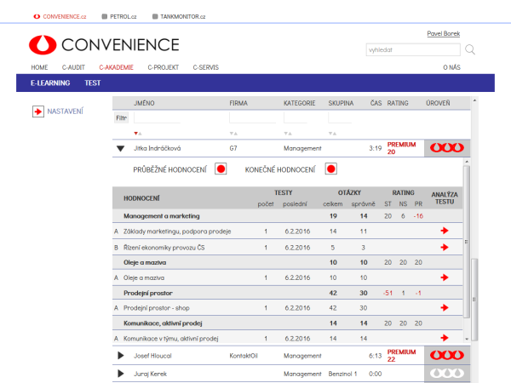Select the 'Management a marketing' group row
Screen dimensions: 511x383
pyautogui.click(x=288, y=216)
